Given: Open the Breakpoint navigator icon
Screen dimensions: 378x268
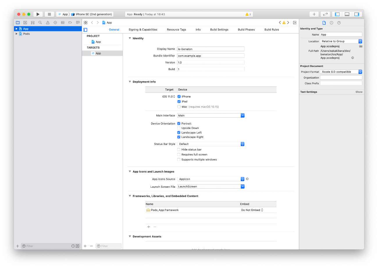Looking at the screenshot, I should [70, 22].
